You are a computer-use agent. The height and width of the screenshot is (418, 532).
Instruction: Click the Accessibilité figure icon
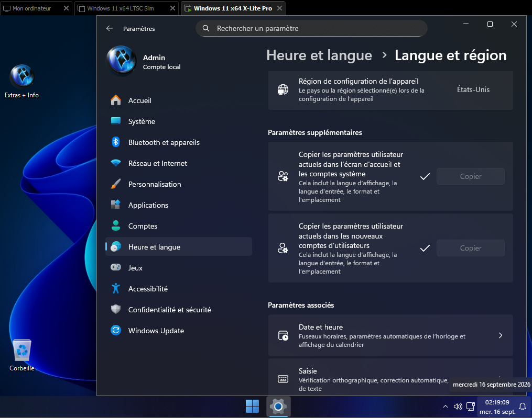click(116, 289)
